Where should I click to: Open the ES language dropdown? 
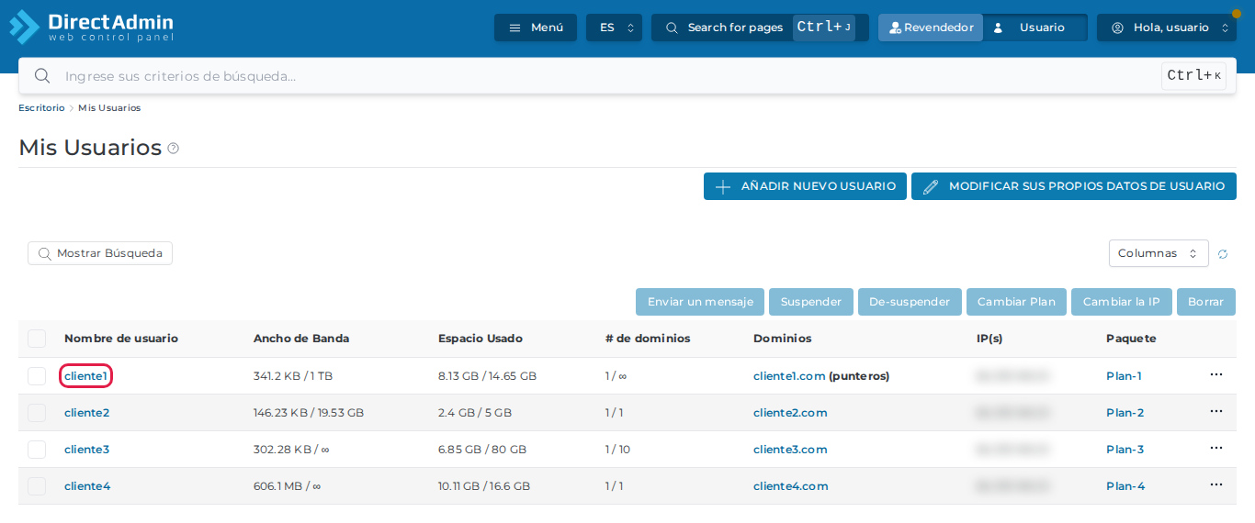614,28
